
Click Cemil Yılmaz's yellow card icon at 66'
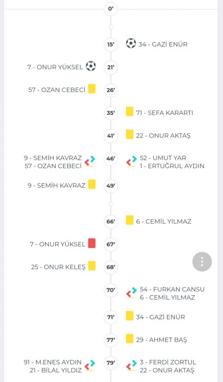click(129, 220)
